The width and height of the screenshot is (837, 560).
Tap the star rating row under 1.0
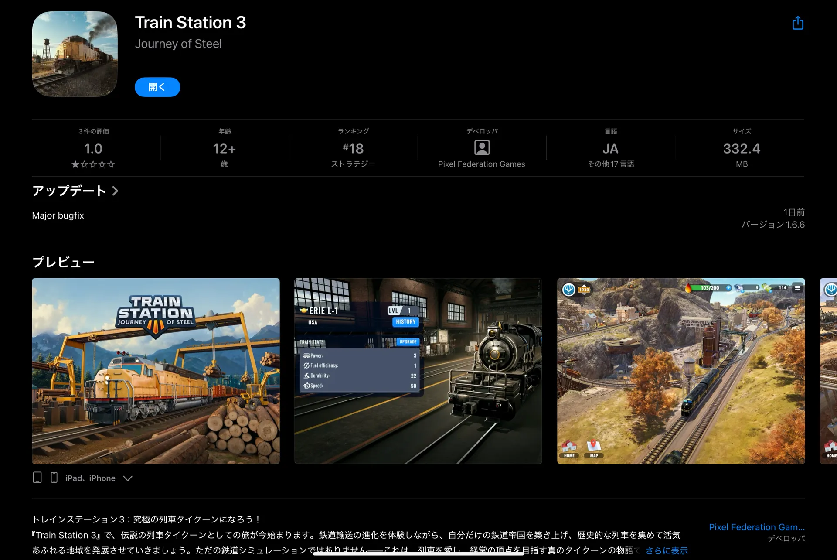(x=93, y=164)
